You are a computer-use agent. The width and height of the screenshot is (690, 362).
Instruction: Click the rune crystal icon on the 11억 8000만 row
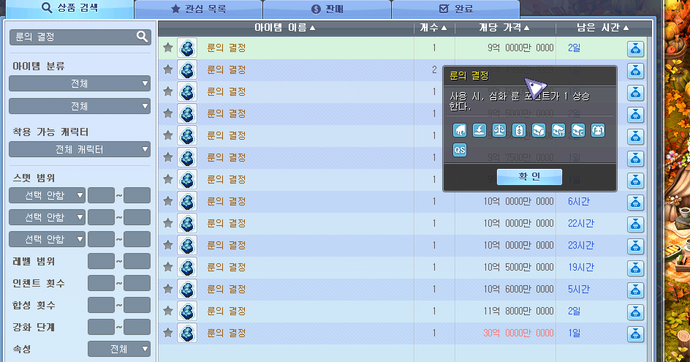coord(187,312)
